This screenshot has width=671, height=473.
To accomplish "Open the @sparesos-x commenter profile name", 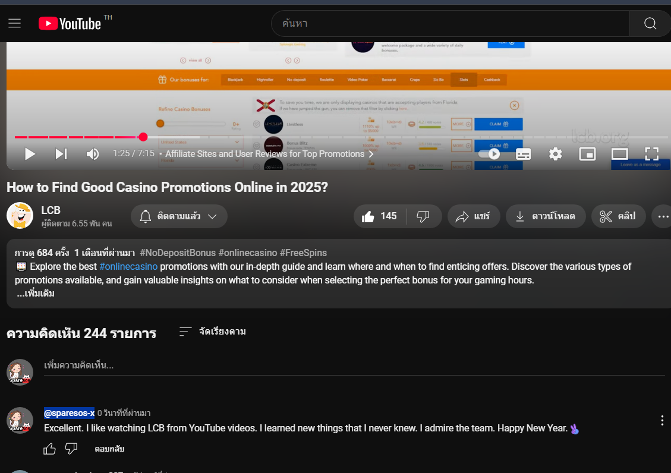I will 69,413.
